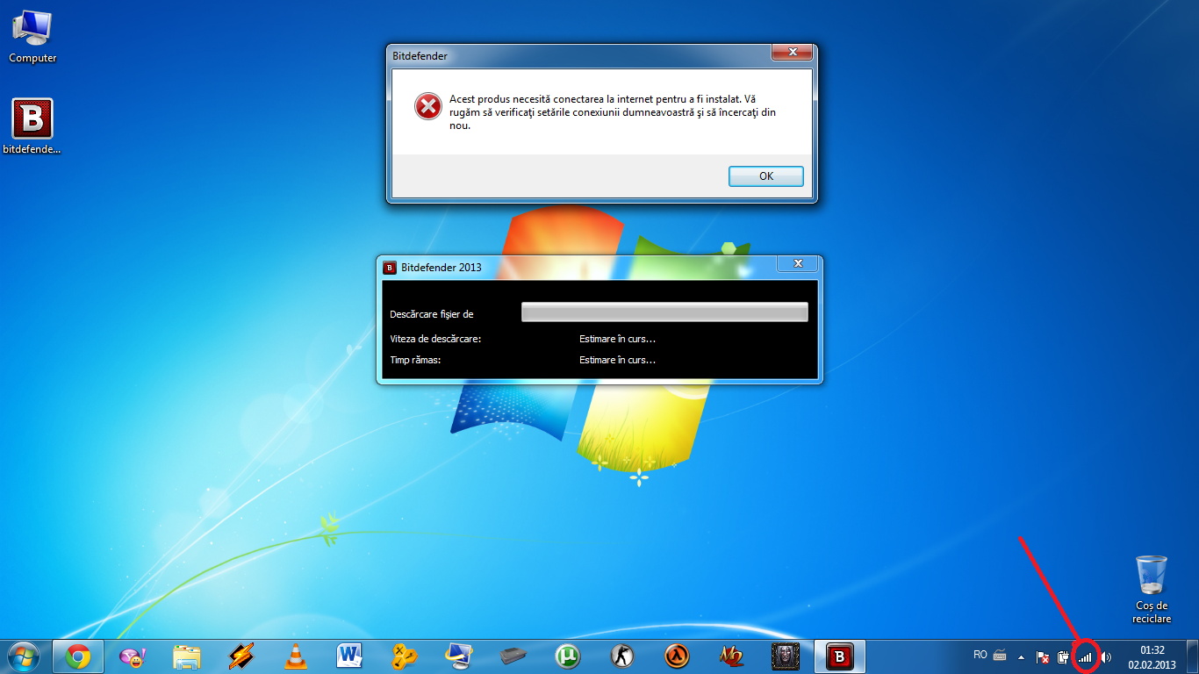
Task: Open the clock showing 01:32
Action: (1152, 656)
